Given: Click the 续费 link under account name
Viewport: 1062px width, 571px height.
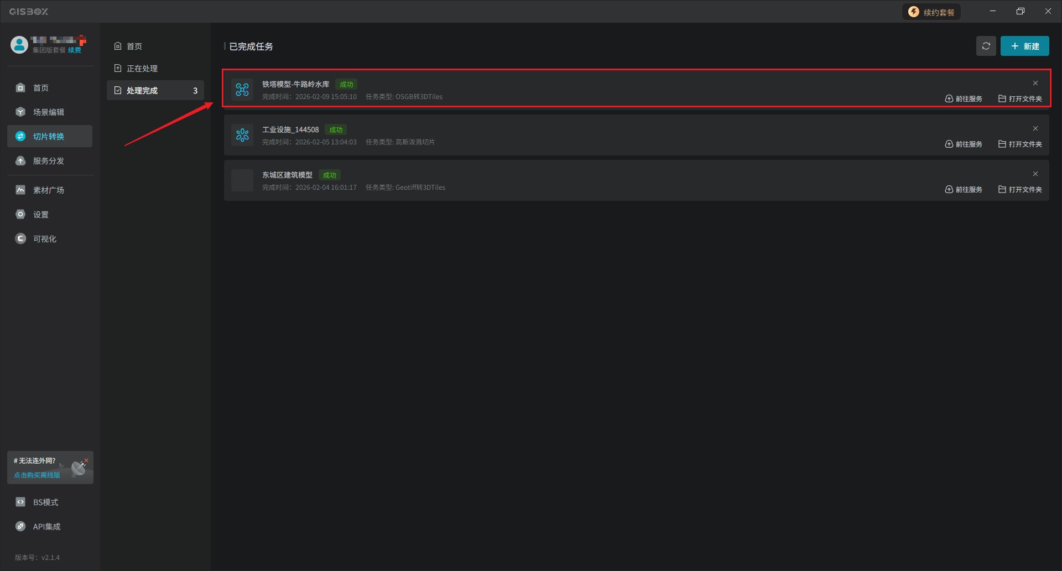Looking at the screenshot, I should click(75, 50).
